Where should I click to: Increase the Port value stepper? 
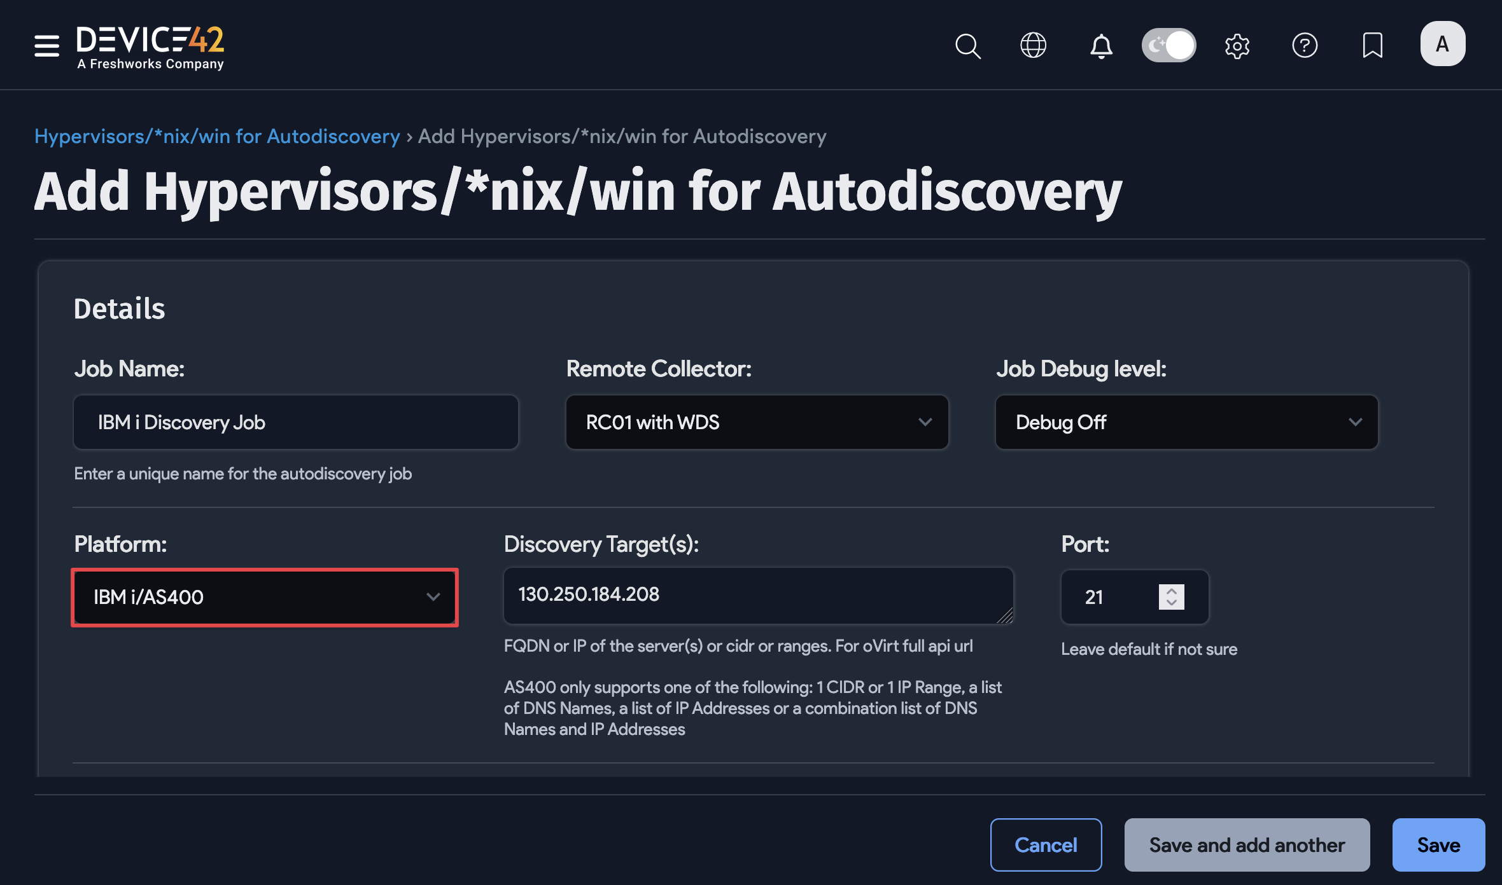click(x=1171, y=591)
